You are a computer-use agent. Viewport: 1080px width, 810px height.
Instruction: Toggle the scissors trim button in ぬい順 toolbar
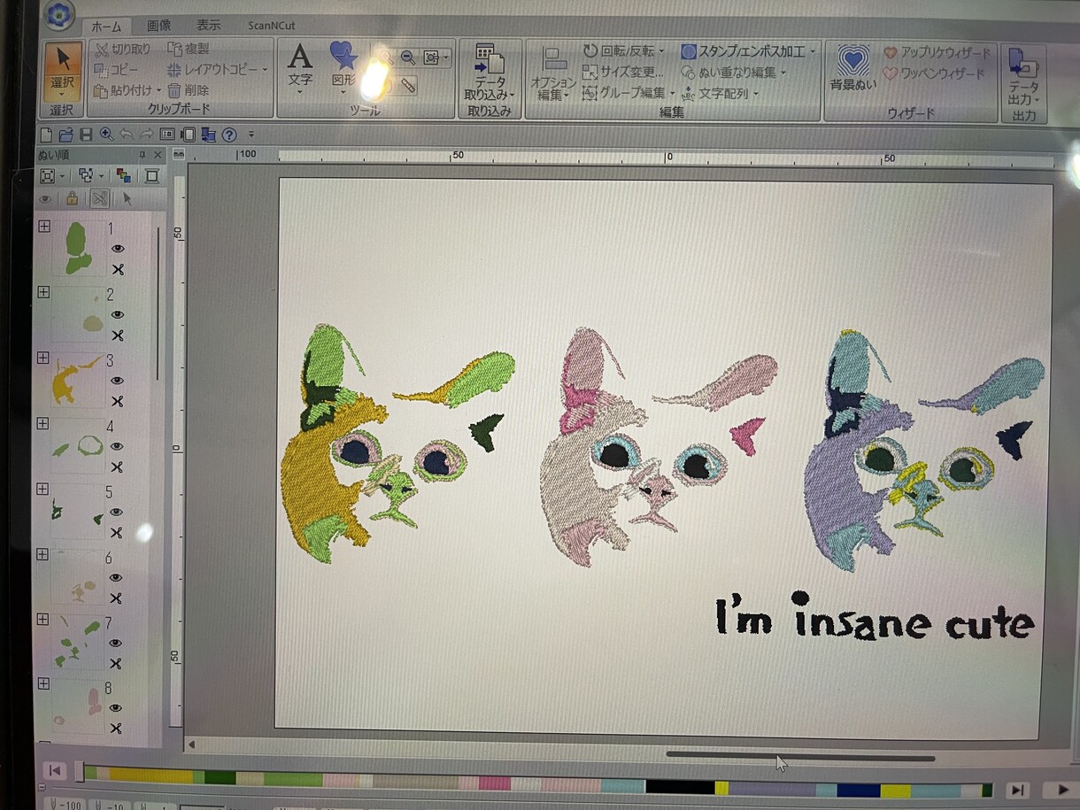pyautogui.click(x=100, y=198)
